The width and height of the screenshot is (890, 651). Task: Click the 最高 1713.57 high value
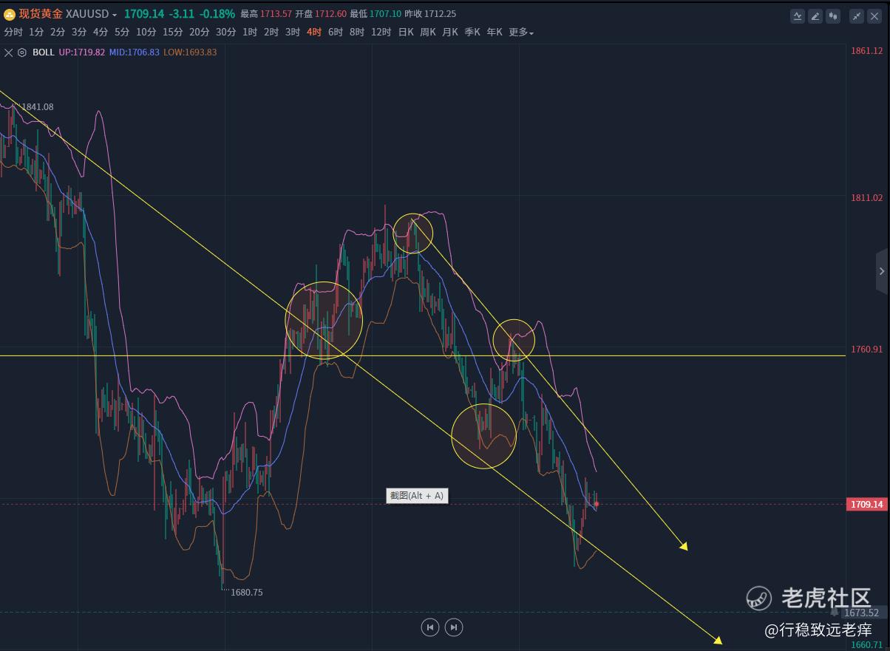[266, 14]
